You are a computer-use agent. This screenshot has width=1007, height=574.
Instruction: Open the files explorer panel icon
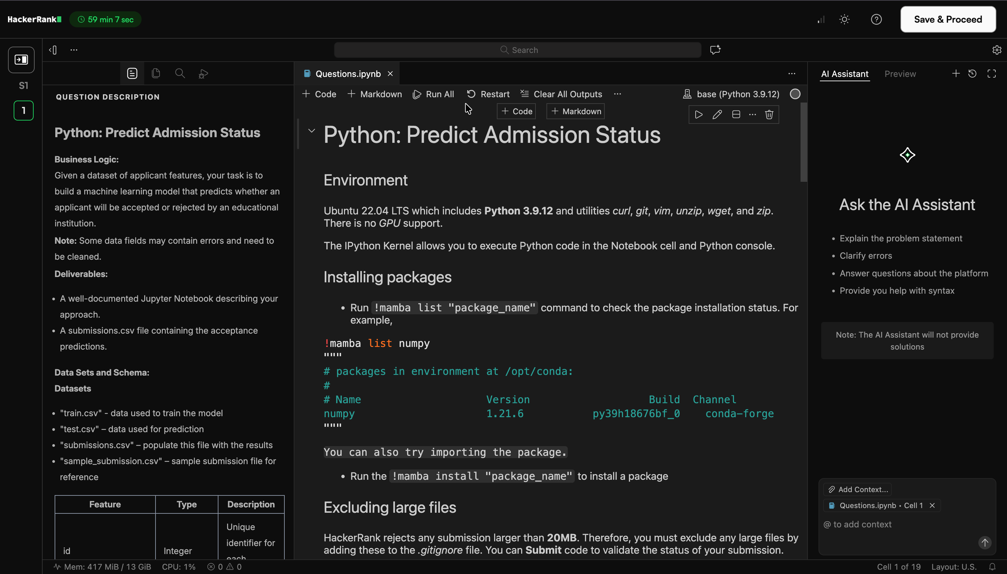pyautogui.click(x=156, y=73)
